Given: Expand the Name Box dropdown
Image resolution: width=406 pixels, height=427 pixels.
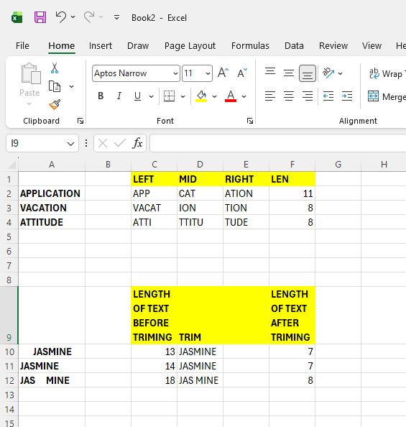Looking at the screenshot, I should [x=70, y=144].
